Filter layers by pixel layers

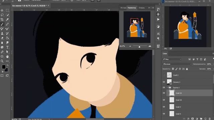(x=190, y=59)
